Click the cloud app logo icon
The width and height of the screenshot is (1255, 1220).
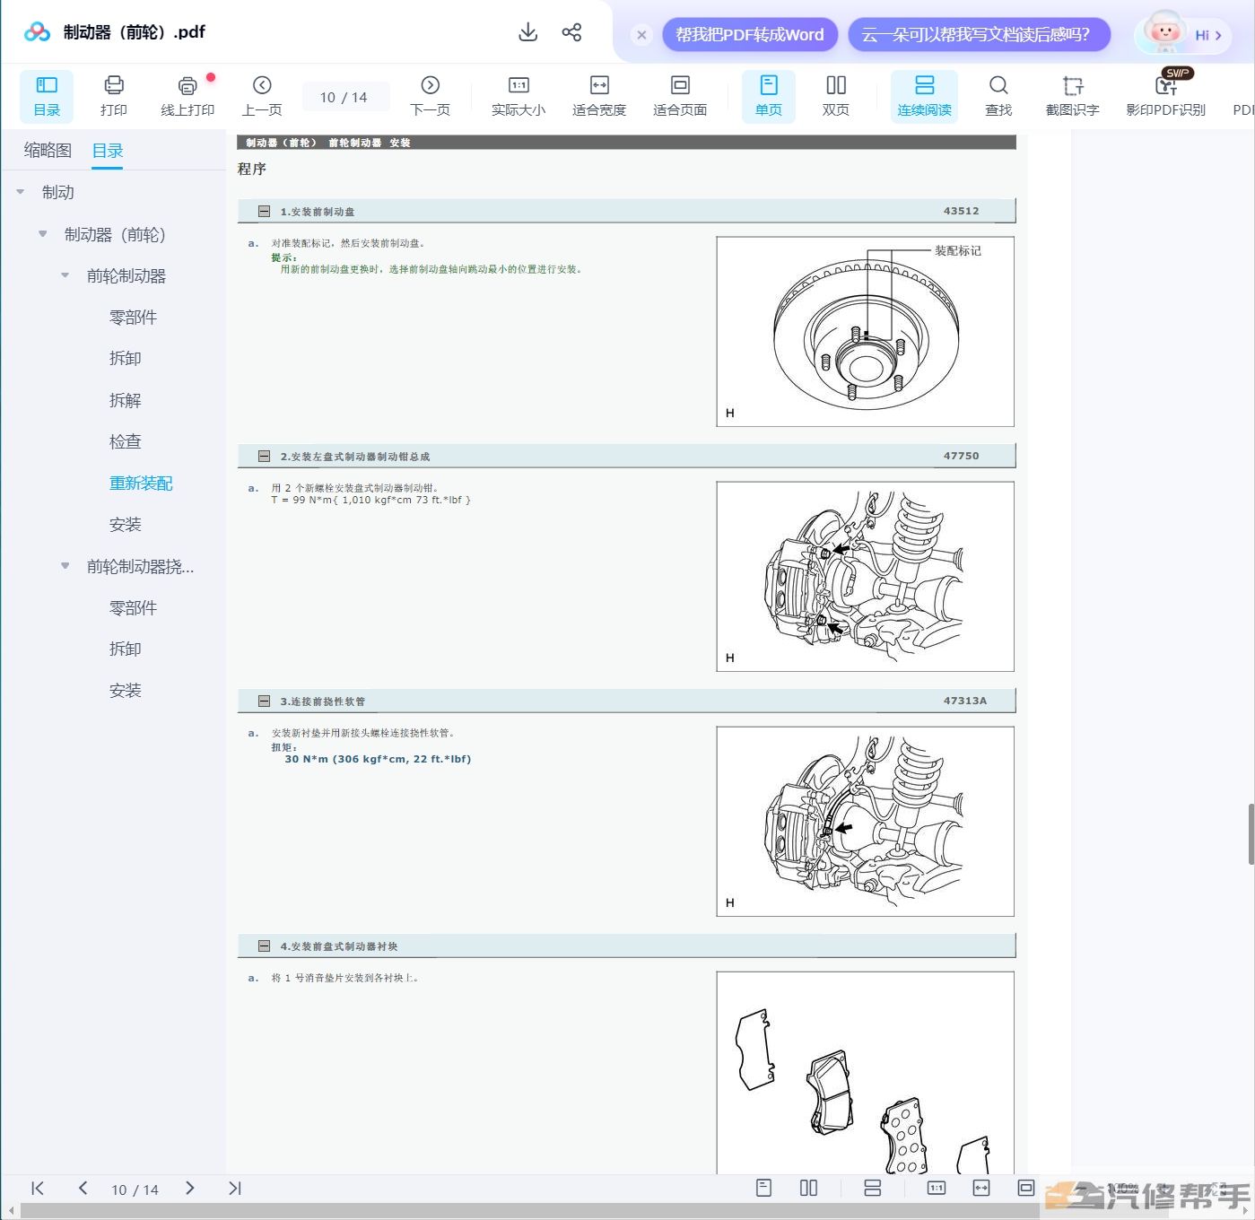(x=37, y=32)
